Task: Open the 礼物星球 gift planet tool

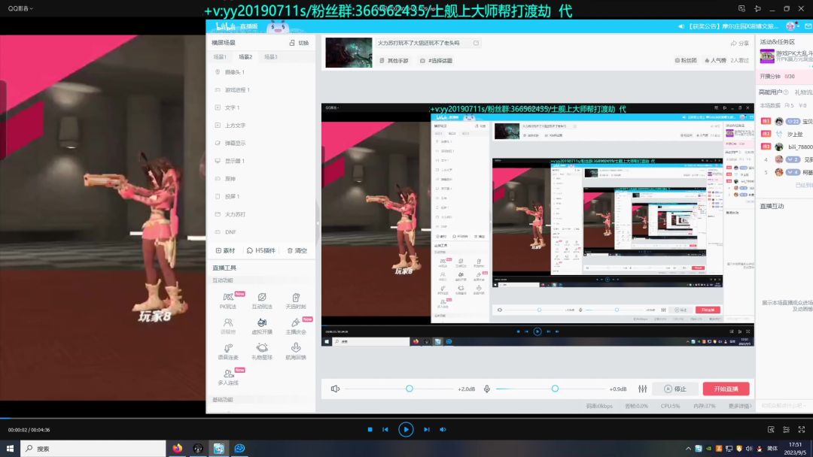Action: 262,352
